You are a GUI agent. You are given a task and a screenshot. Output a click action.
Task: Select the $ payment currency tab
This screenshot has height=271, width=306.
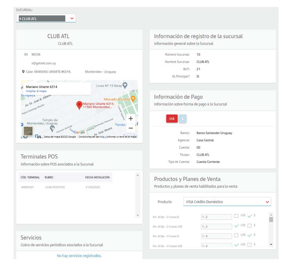coord(182,119)
